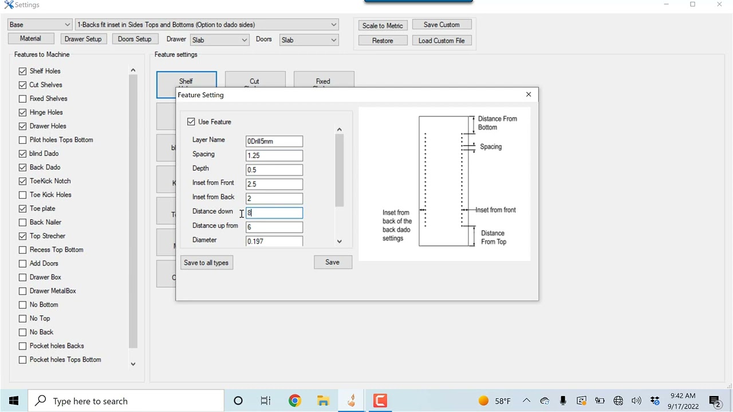
Task: Enable Pocket holes Backs checkbox
Action: pos(22,346)
